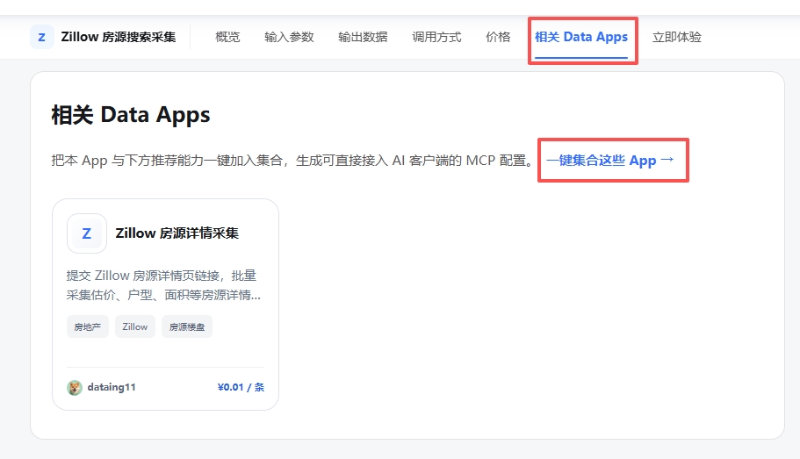Open the 立即体验 tab

tap(676, 37)
